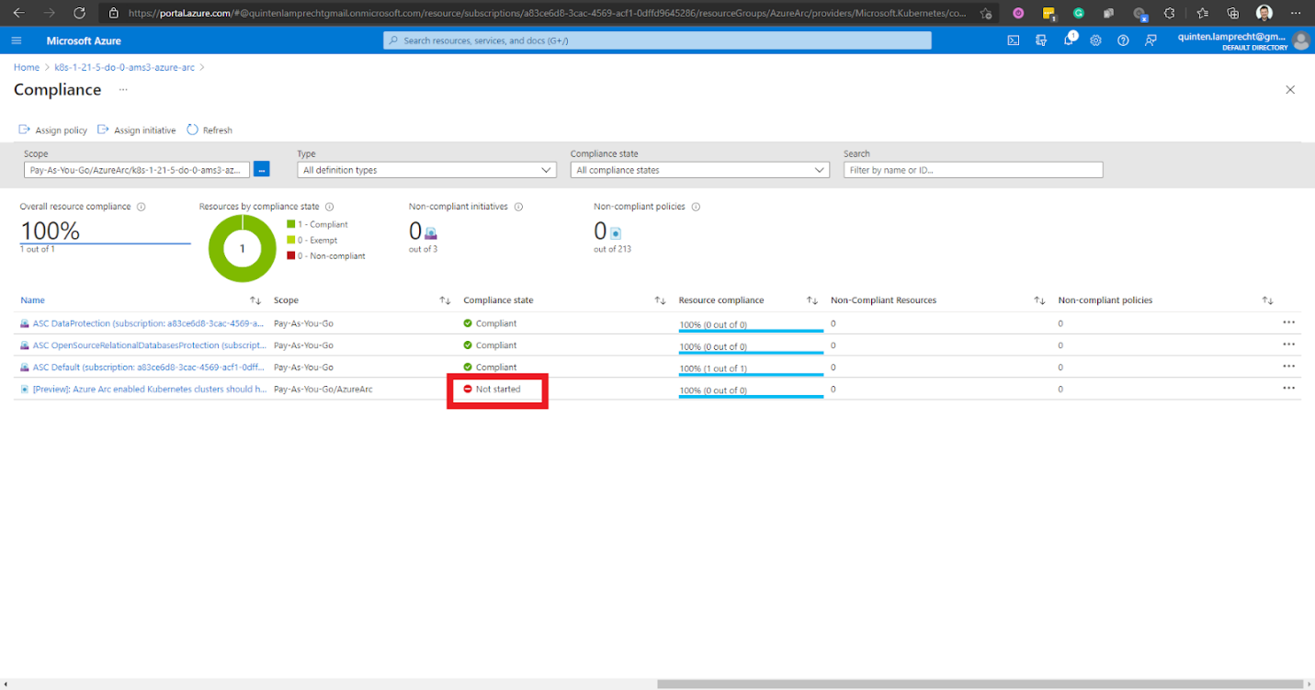Sort the table by Resource compliance

pos(812,300)
